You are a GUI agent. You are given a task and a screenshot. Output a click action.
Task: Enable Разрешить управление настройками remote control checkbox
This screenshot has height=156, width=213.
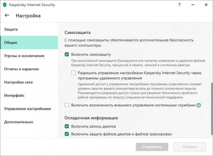pos(74,73)
